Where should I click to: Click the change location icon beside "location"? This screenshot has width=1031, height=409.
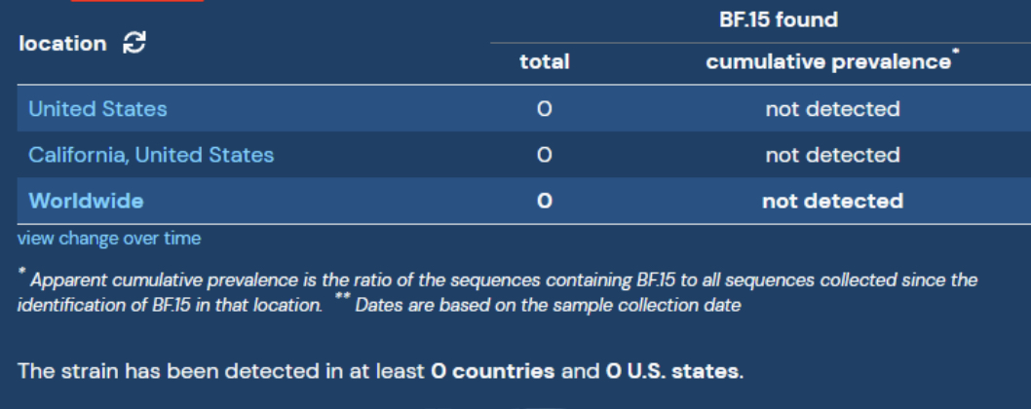(134, 43)
